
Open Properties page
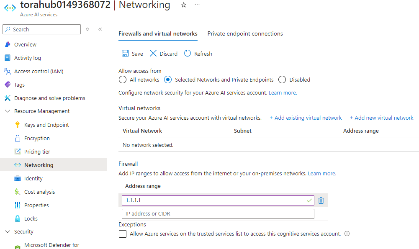(36, 205)
